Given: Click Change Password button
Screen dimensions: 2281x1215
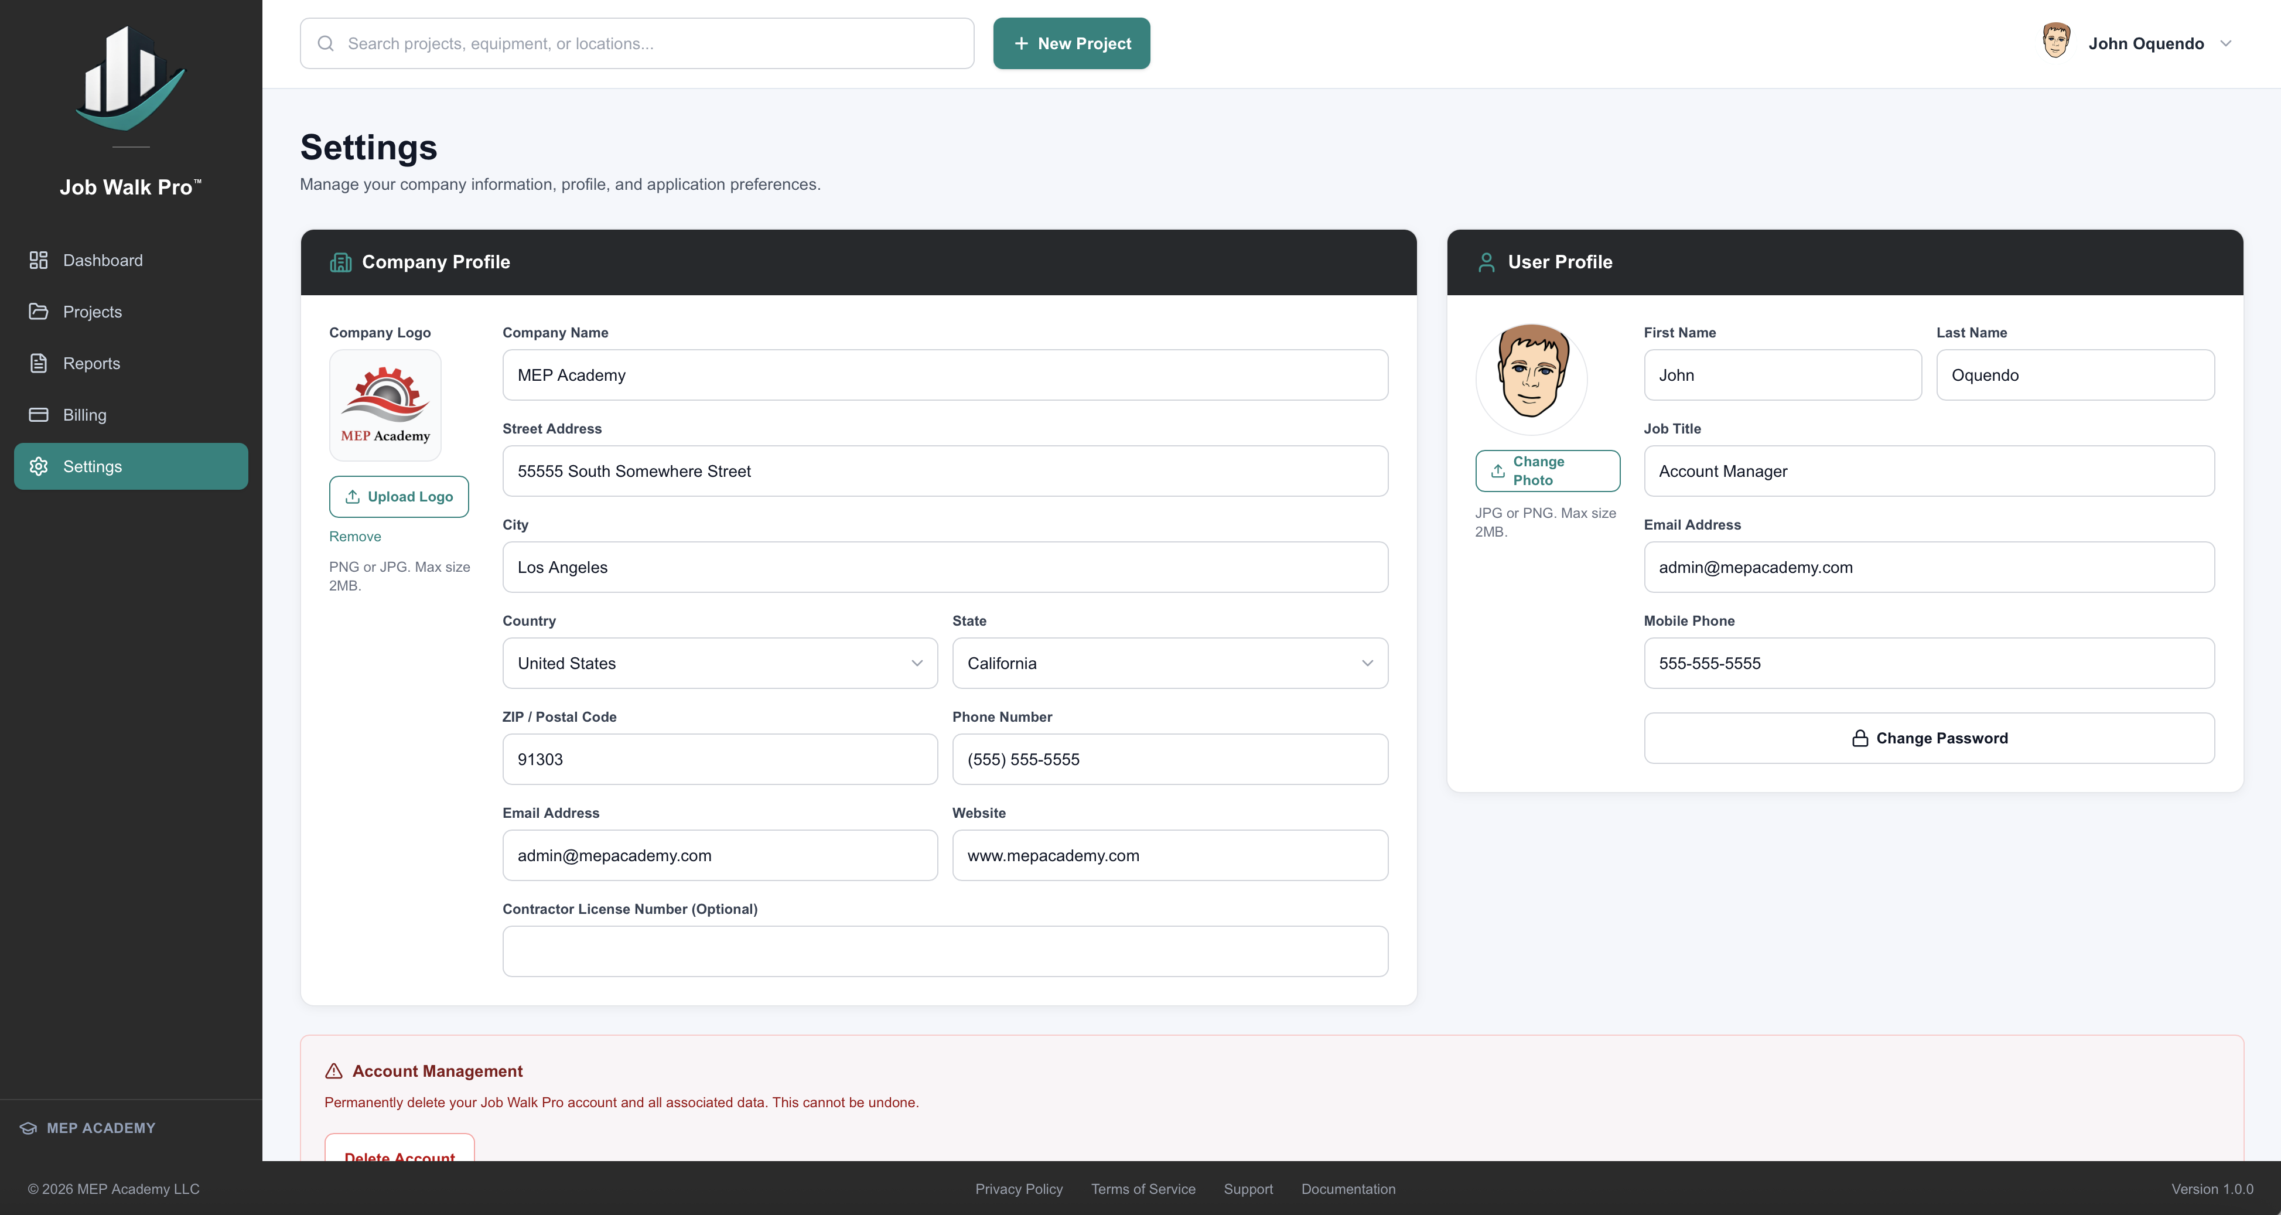Looking at the screenshot, I should click(1928, 738).
